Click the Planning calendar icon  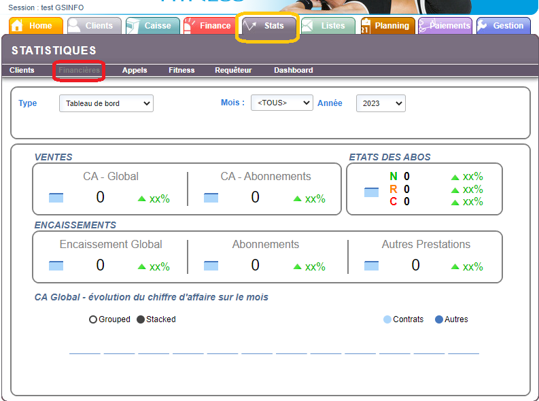pyautogui.click(x=365, y=26)
